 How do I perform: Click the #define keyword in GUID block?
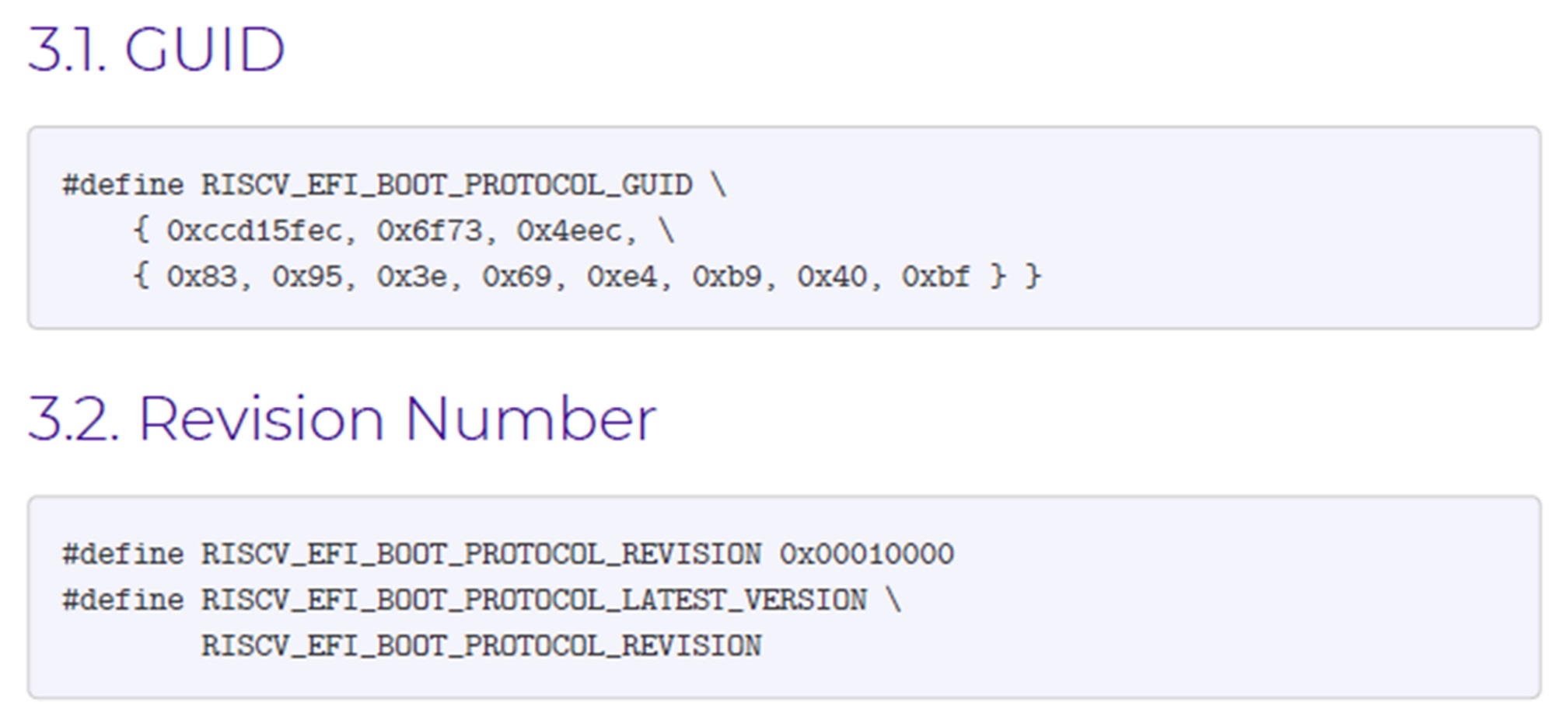click(x=123, y=186)
